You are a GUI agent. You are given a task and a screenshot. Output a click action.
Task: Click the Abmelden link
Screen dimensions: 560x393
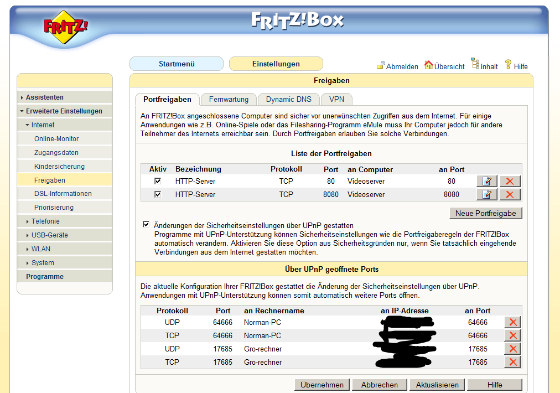click(402, 66)
